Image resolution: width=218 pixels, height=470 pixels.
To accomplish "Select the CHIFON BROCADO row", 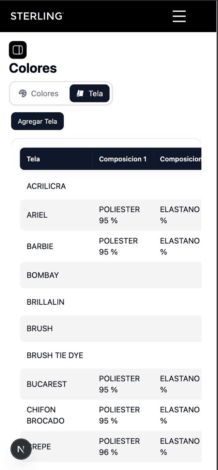I will coord(46,415).
